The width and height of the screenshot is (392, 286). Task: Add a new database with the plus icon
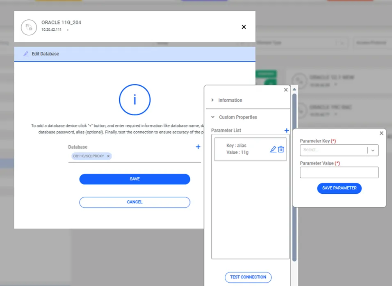(x=198, y=146)
